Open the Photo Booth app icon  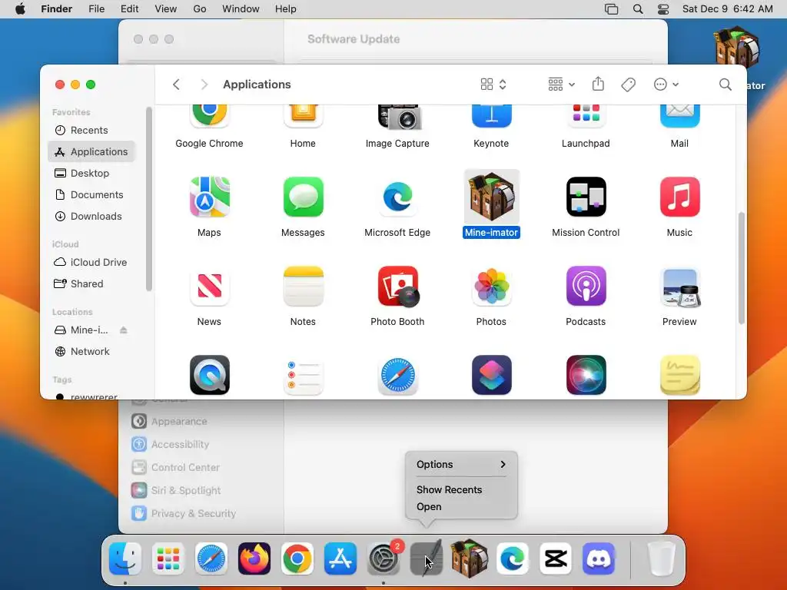coord(397,286)
